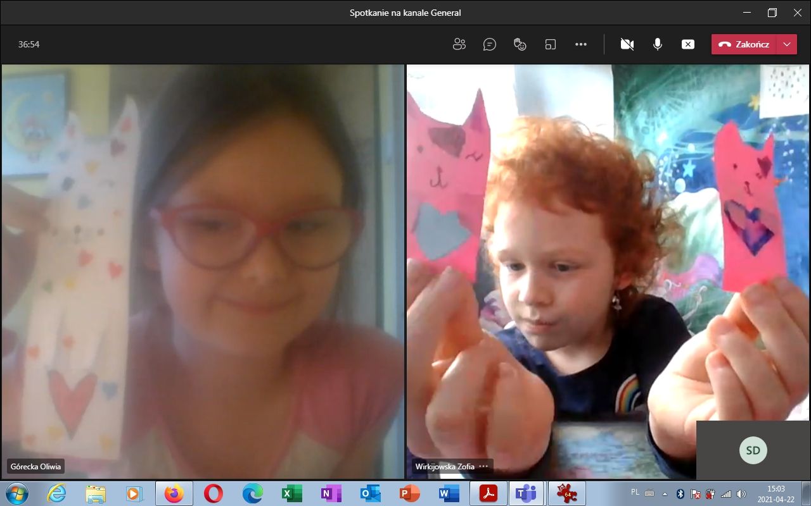Viewport: 811px width, 506px height.
Task: Close the meeting window
Action: [x=798, y=13]
